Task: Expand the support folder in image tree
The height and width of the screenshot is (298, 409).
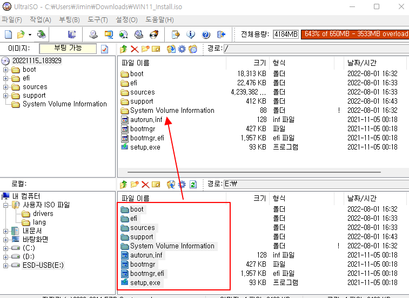Action: pos(5,96)
